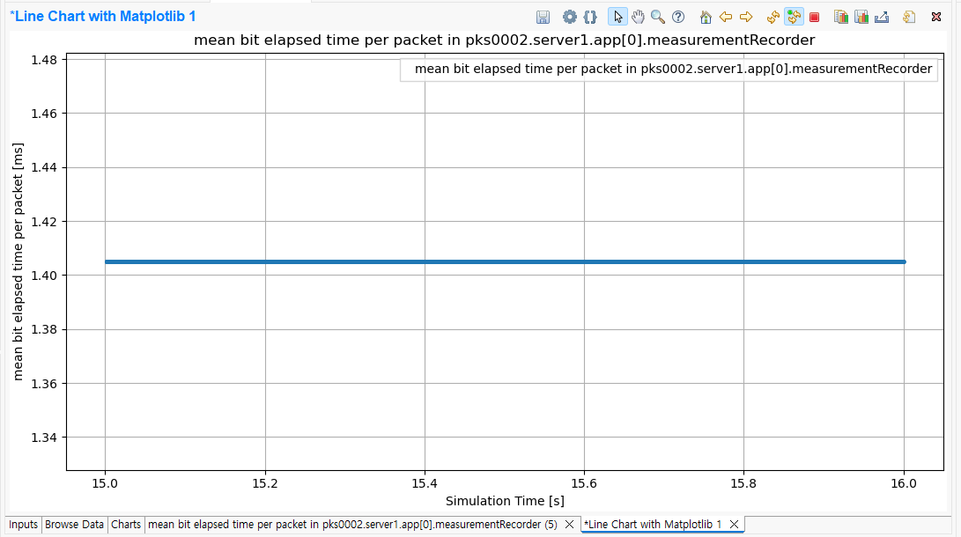Image resolution: width=961 pixels, height=537 pixels.
Task: Close the Line Chart with Matplotlib 1 tab
Action: pyautogui.click(x=734, y=525)
